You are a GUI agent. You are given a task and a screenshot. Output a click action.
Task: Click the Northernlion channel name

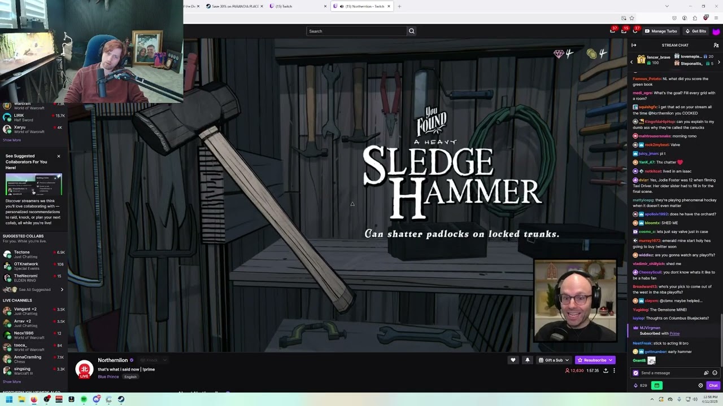pos(112,360)
